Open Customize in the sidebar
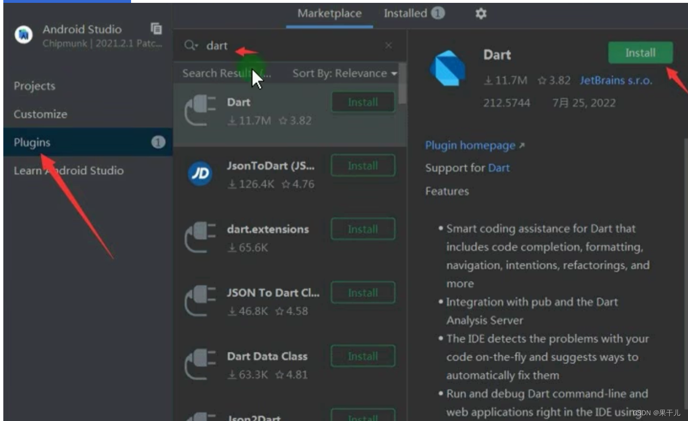Viewport: 688px width, 421px height. click(40, 114)
